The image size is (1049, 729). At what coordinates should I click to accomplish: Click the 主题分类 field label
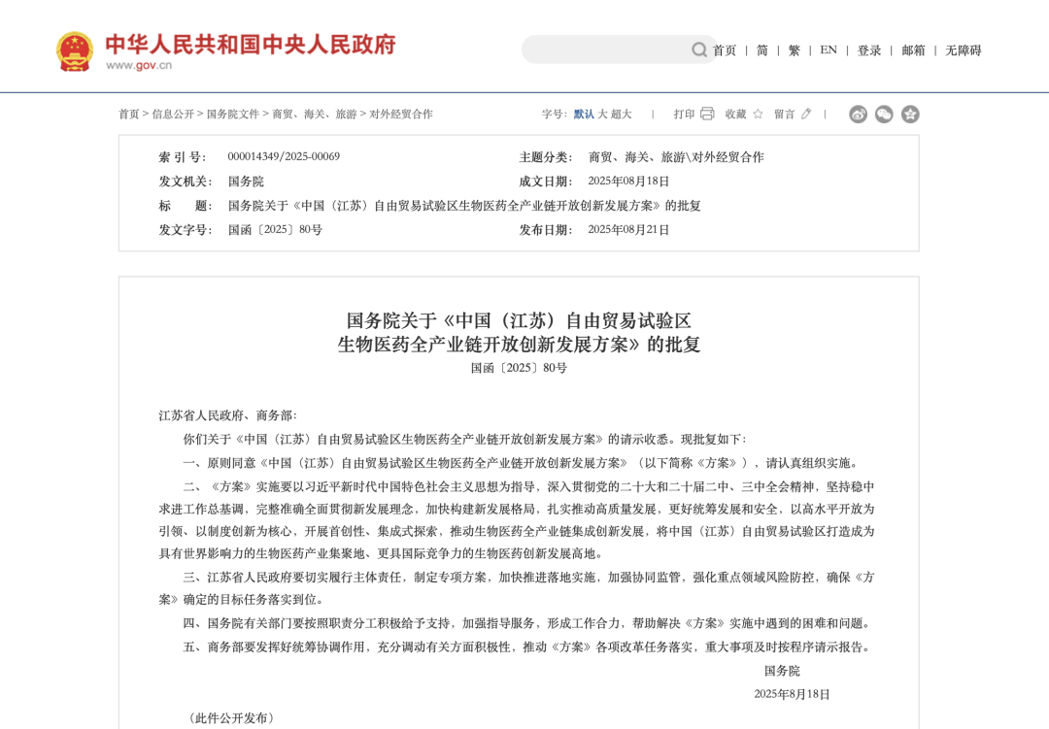[546, 157]
